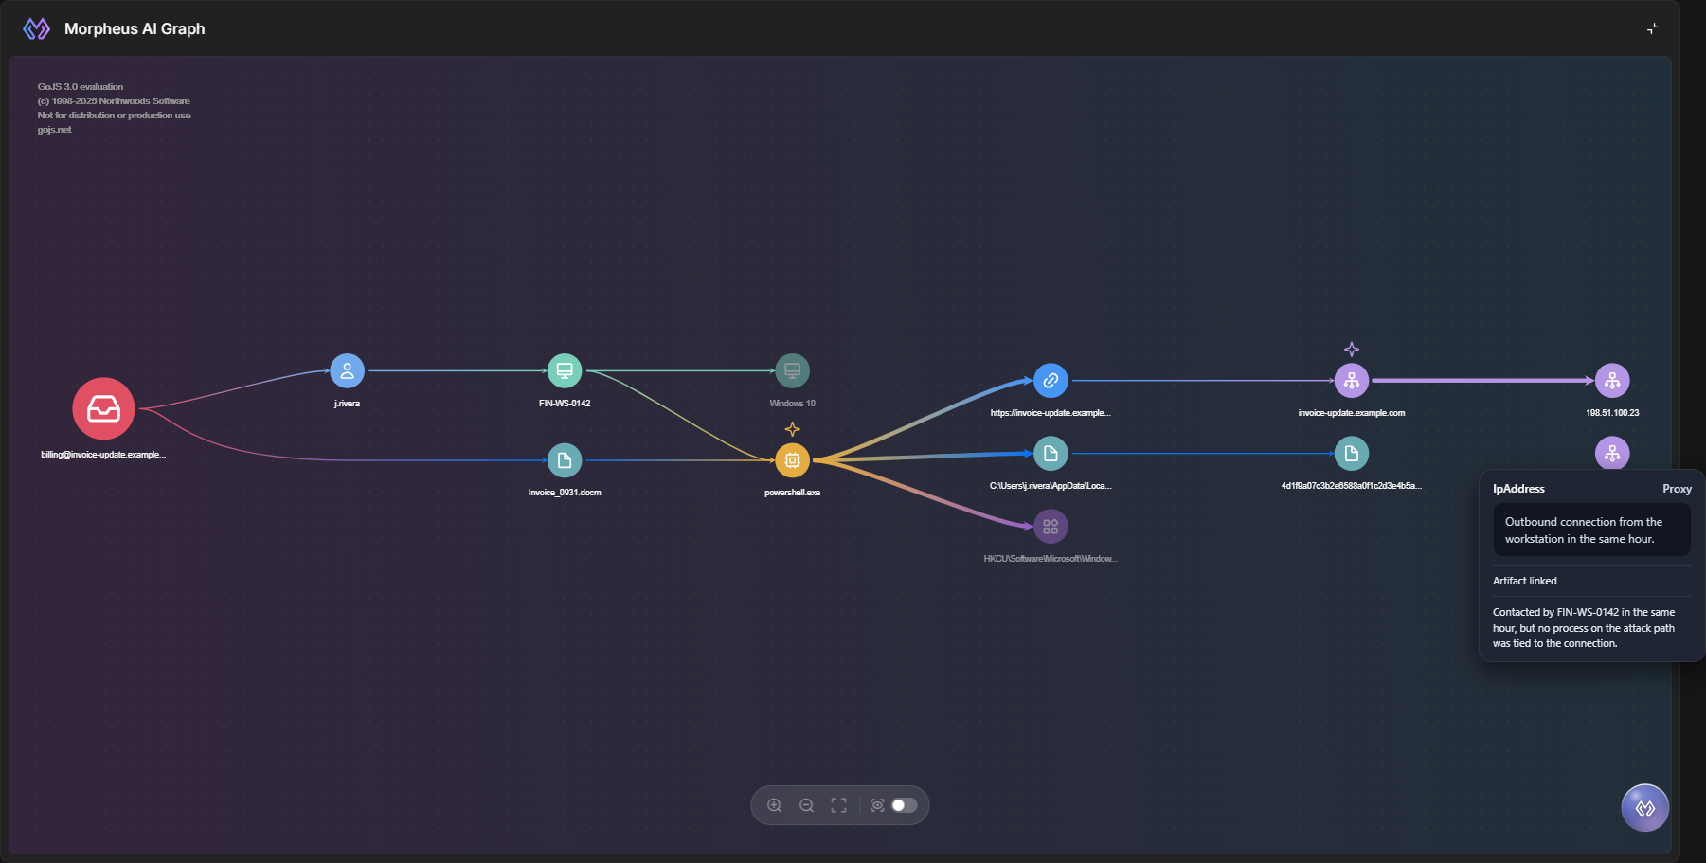Select the j.rivera user node
This screenshot has width=1706, height=863.
click(x=347, y=370)
